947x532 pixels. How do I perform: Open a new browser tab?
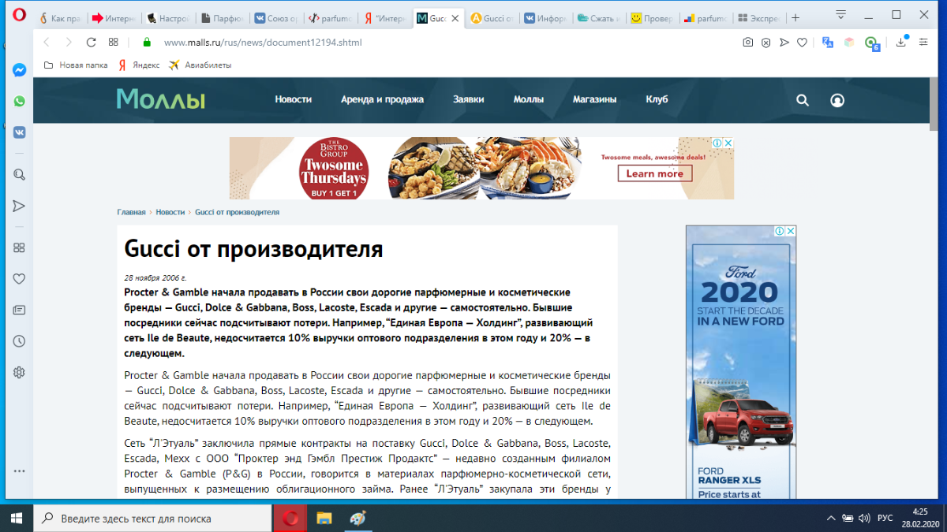pyautogui.click(x=795, y=17)
